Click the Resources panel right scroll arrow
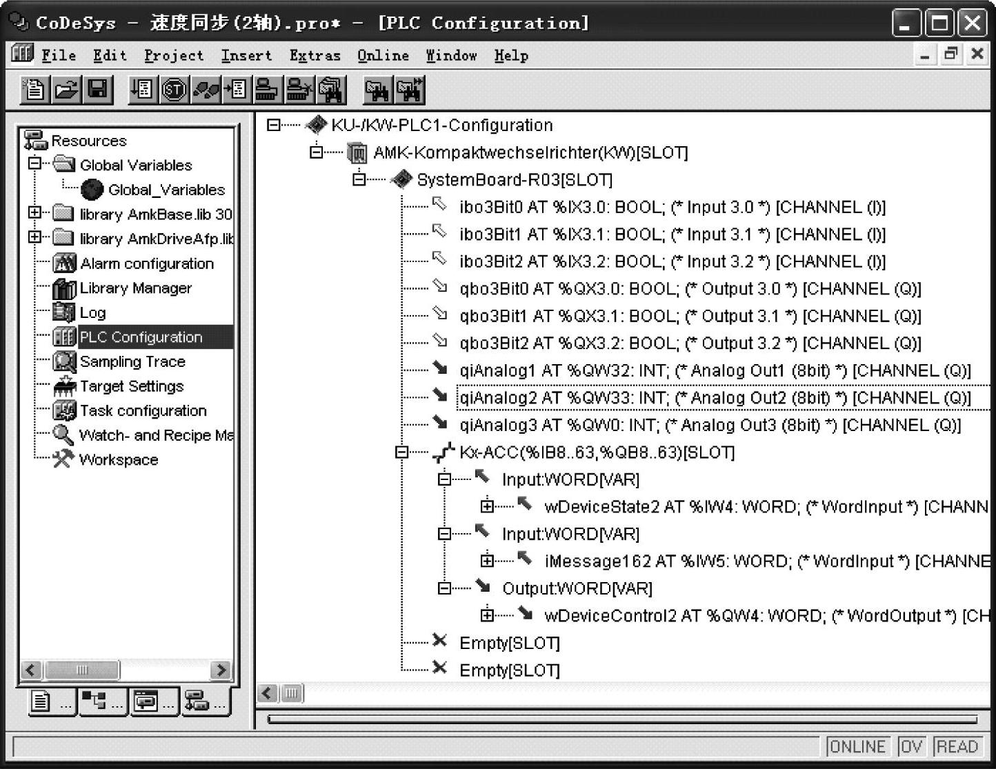 tap(220, 670)
